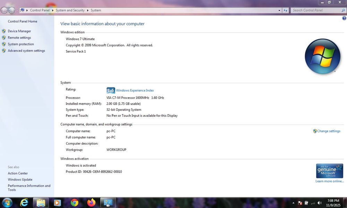This screenshot has width=347, height=208.
Task: Click the Show desktop strip
Action: (x=345, y=202)
